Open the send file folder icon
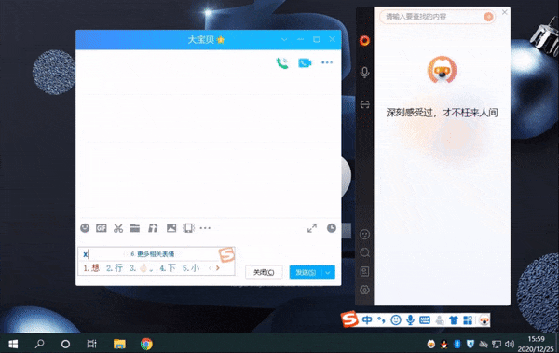 pos(135,228)
